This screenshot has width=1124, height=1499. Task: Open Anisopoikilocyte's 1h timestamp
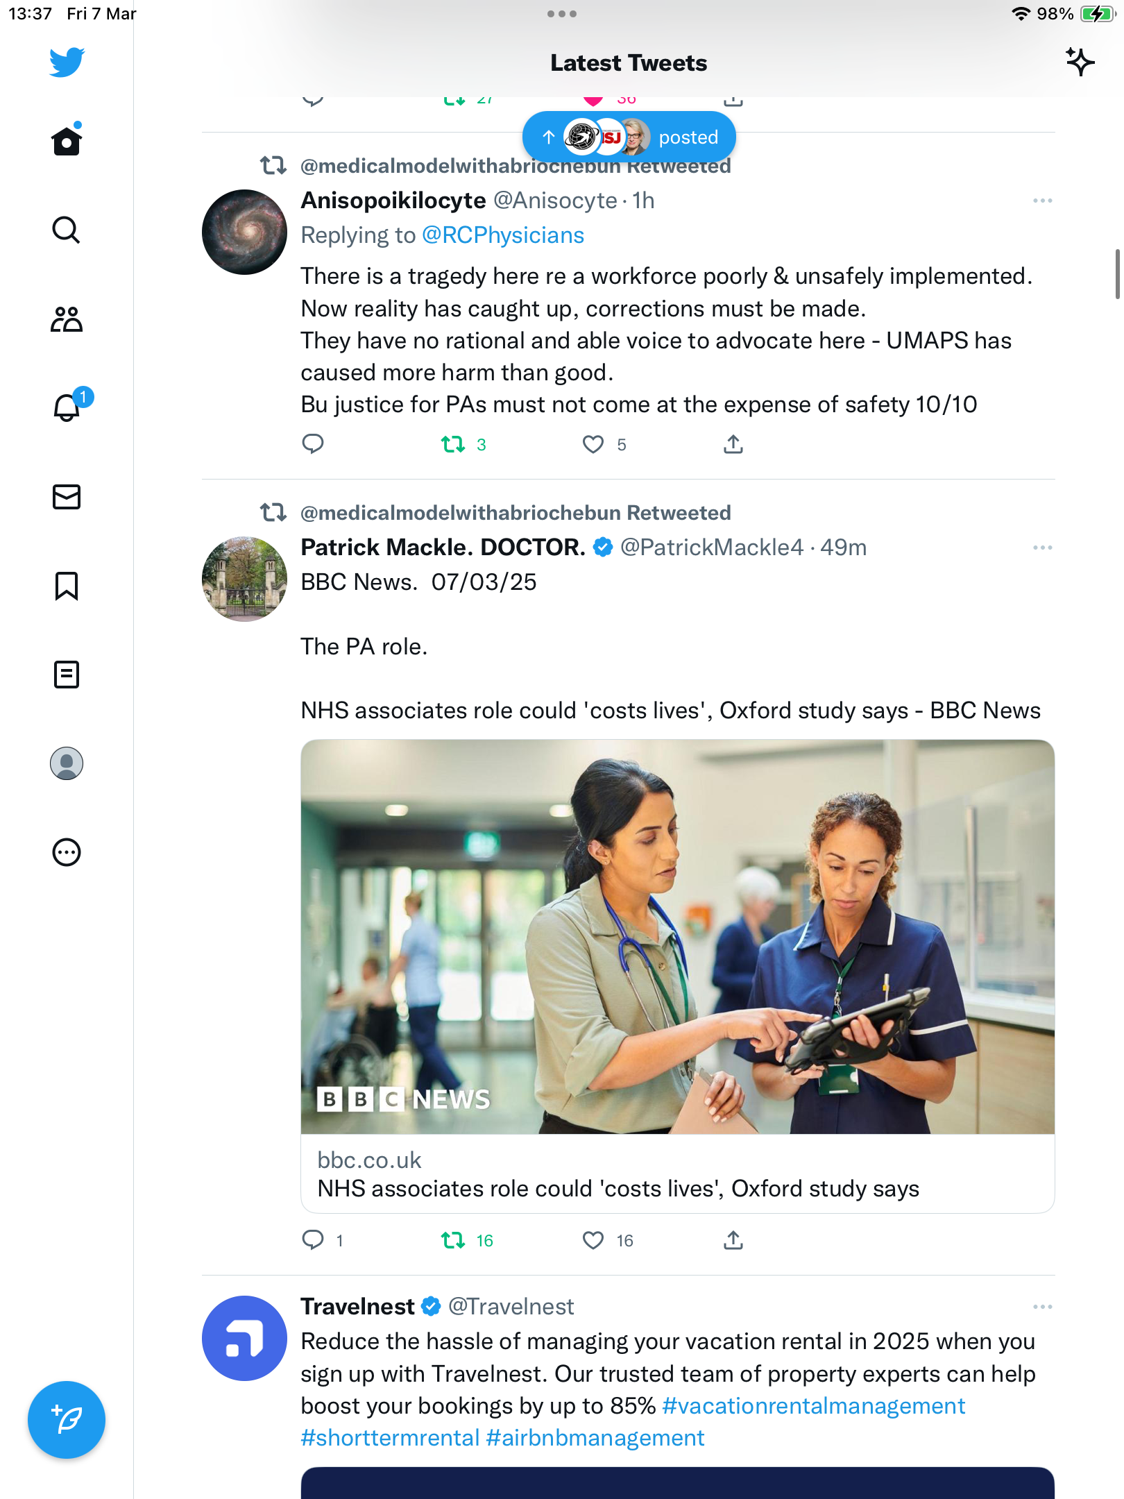click(x=643, y=201)
